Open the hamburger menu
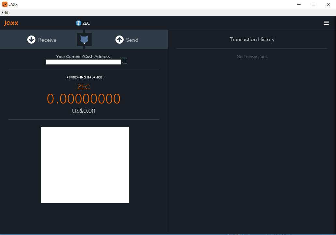The height and width of the screenshot is (235, 336). pyautogui.click(x=326, y=23)
